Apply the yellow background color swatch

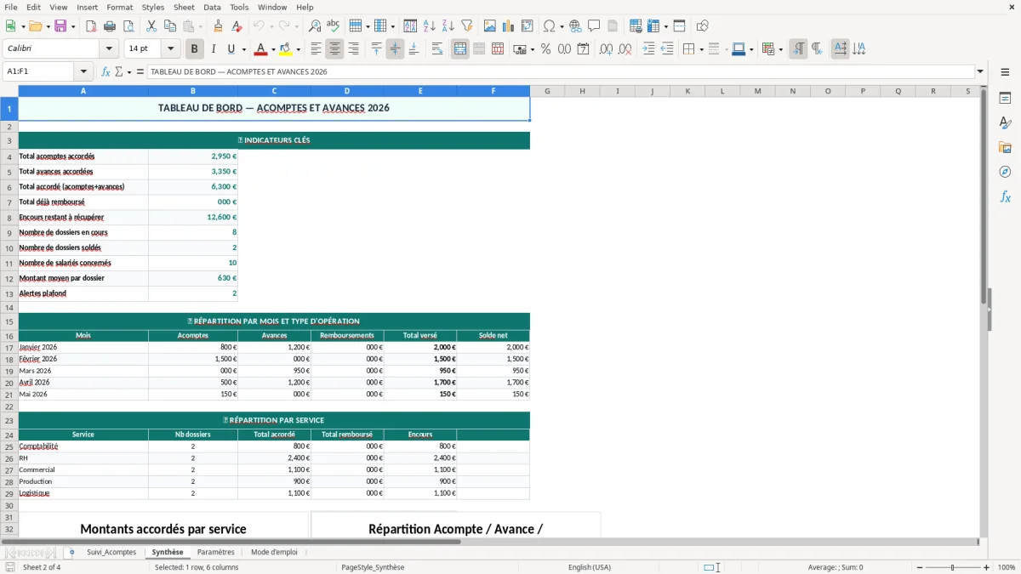pos(285,49)
